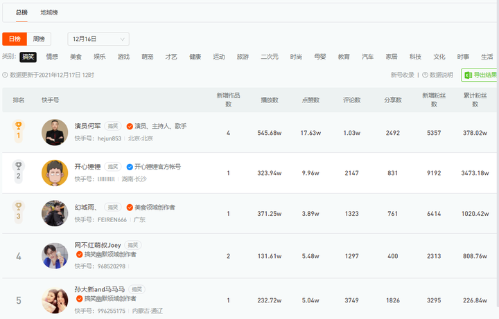Click the bronze trophy rank 3 icon
Screen dimensions: 499x319
point(19,210)
